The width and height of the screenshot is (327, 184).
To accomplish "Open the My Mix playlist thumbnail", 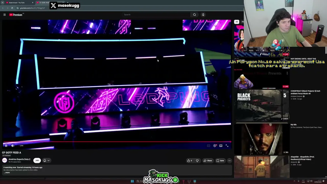I will pos(262,139).
